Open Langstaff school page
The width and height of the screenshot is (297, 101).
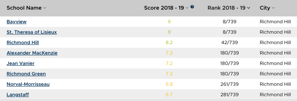[18, 94]
